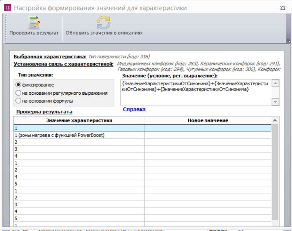
Task: Click the Тип значения group label
Action: tap(35, 75)
